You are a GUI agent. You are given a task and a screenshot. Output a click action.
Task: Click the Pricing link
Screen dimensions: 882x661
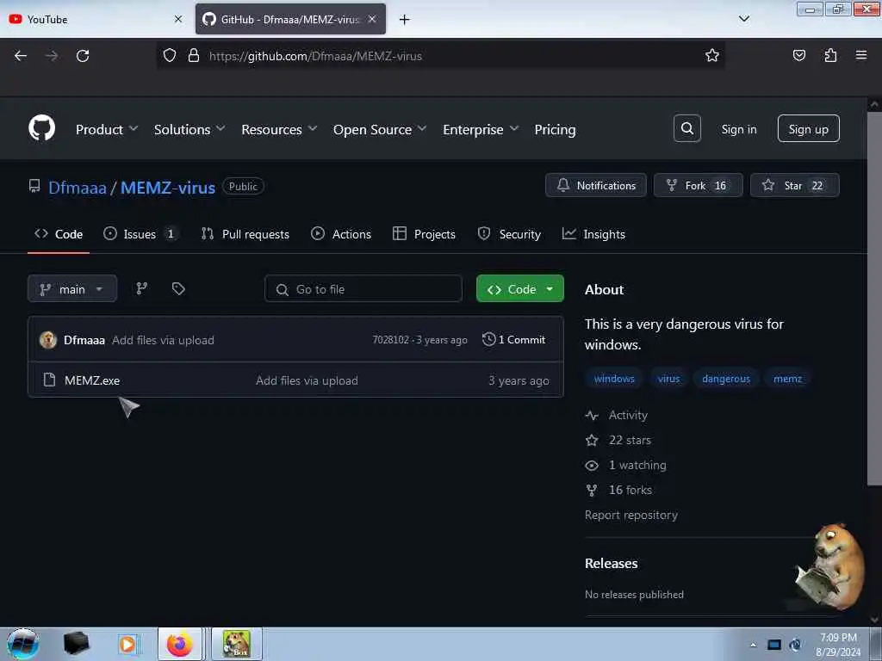pos(555,129)
